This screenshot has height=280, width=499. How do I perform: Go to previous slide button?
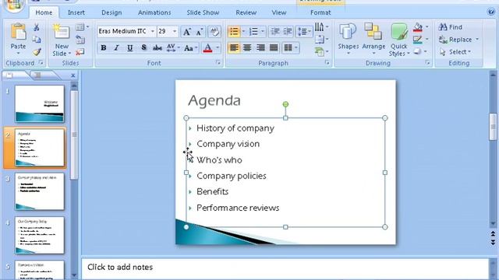(x=493, y=234)
